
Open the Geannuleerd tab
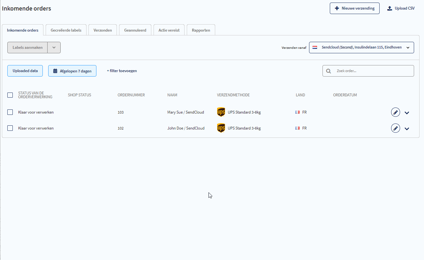click(x=135, y=30)
